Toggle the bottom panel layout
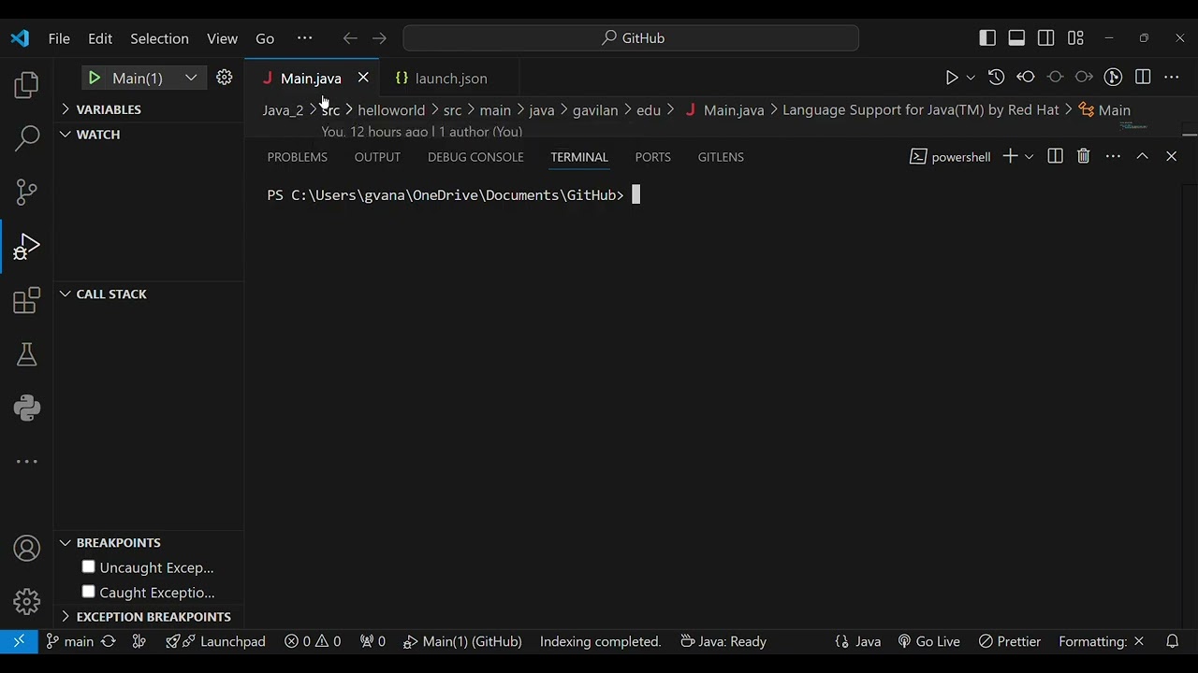The width and height of the screenshot is (1198, 673). 1016,38
